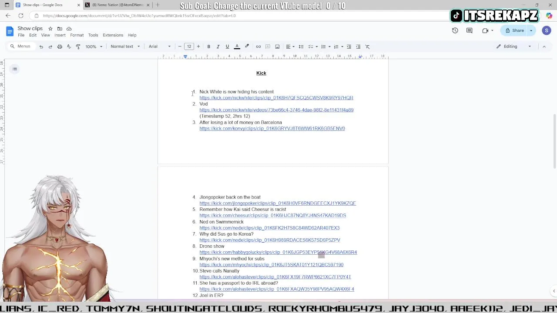Open the konvy clip link
Screen dimensions: 557x313
[272, 129]
